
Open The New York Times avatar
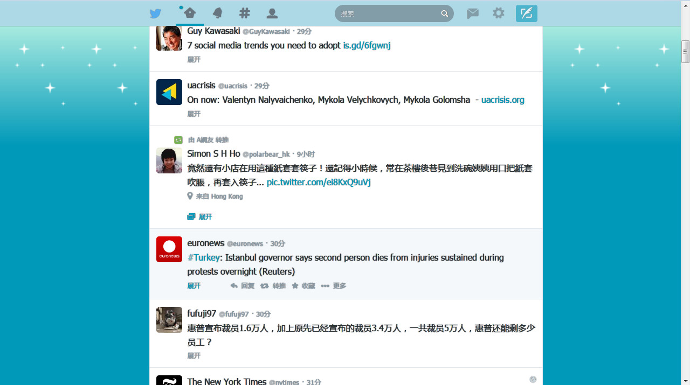(x=169, y=380)
